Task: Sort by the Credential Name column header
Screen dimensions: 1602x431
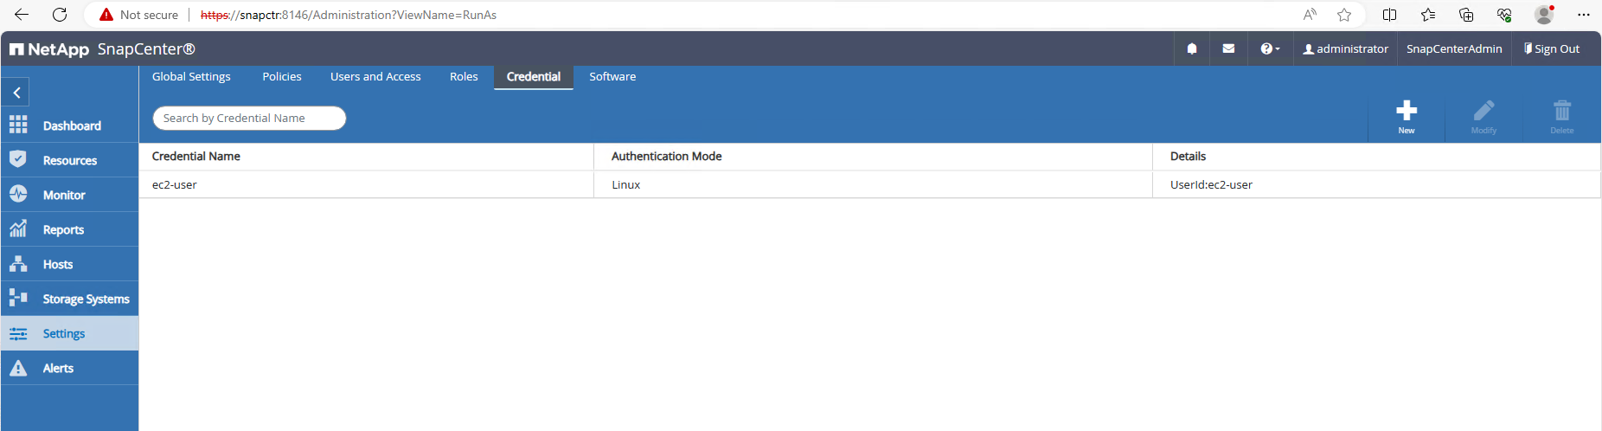Action: point(195,157)
